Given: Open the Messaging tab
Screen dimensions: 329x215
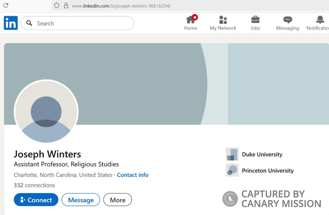Looking at the screenshot, I should pos(287,23).
